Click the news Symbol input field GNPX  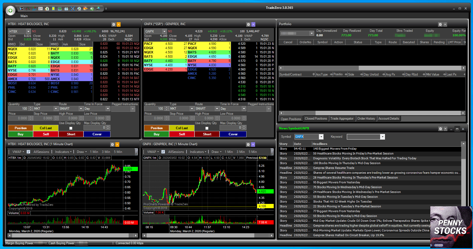tap(307, 137)
